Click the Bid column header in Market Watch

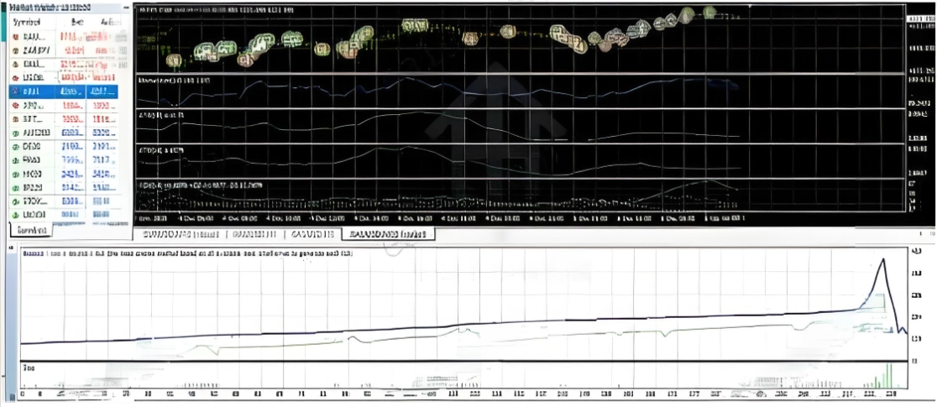click(x=76, y=21)
